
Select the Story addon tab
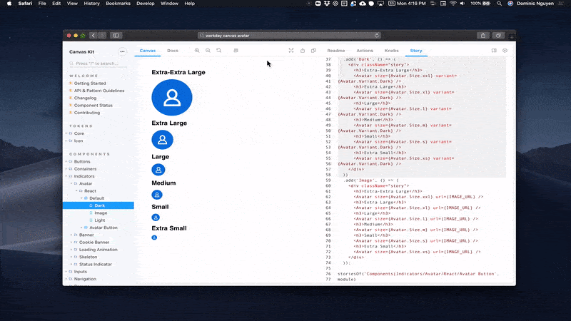pos(416,51)
